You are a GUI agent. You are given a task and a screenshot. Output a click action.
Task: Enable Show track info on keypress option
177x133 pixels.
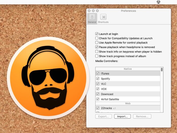coord(97,51)
